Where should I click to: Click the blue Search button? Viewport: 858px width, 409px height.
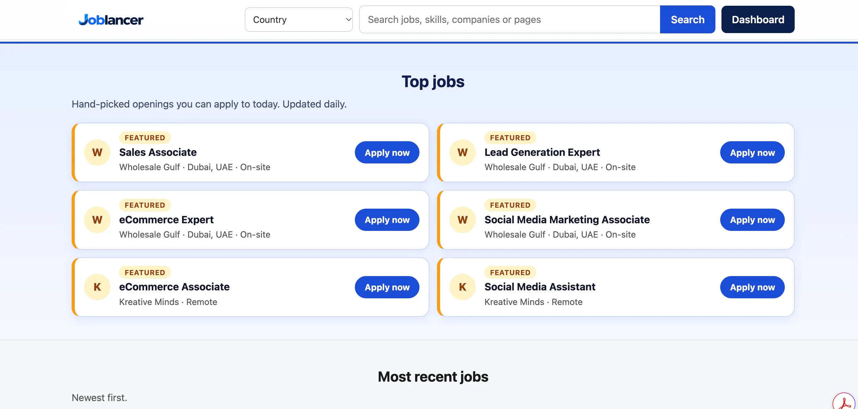coord(687,20)
